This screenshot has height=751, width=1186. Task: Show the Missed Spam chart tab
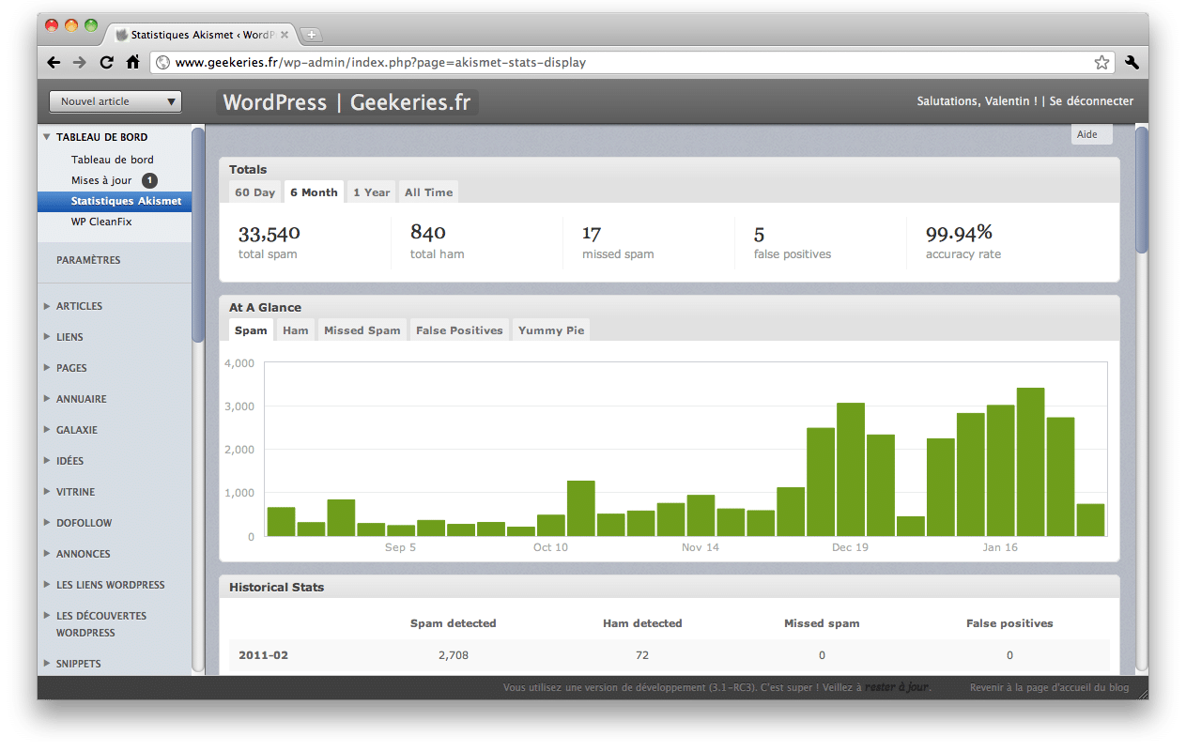[362, 330]
